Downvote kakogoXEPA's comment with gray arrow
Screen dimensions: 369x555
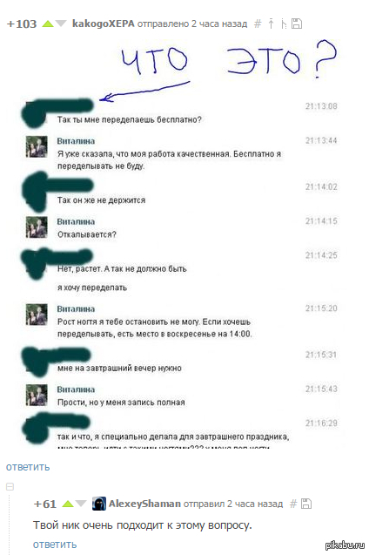point(61,24)
